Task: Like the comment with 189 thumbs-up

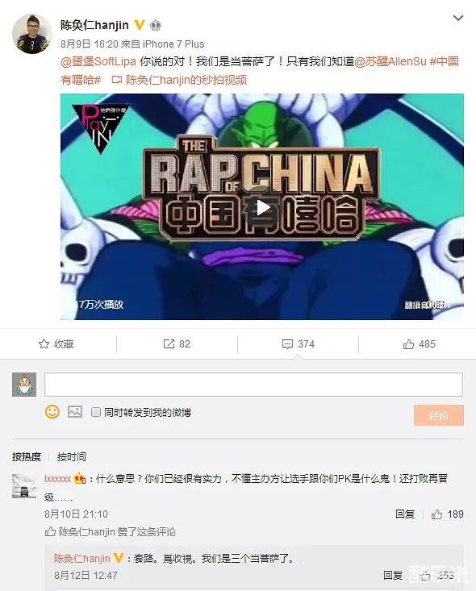Action: [436, 514]
